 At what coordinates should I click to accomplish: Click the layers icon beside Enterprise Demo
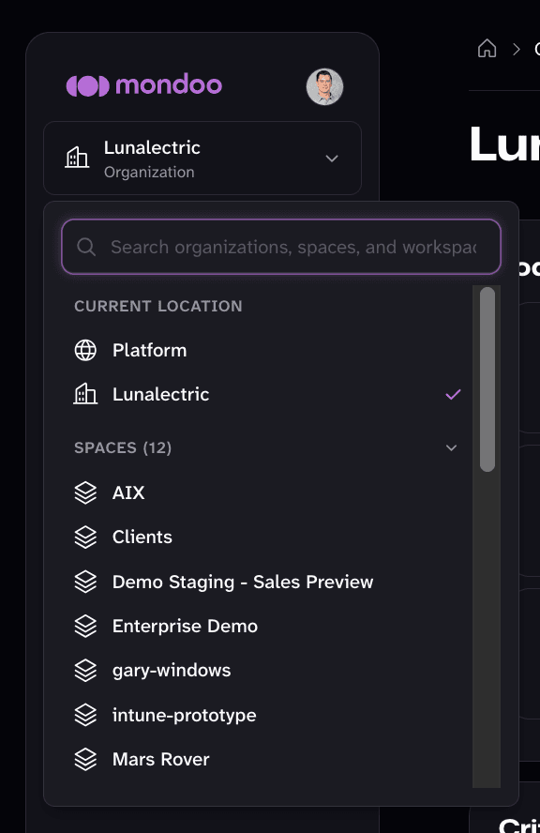tap(85, 626)
